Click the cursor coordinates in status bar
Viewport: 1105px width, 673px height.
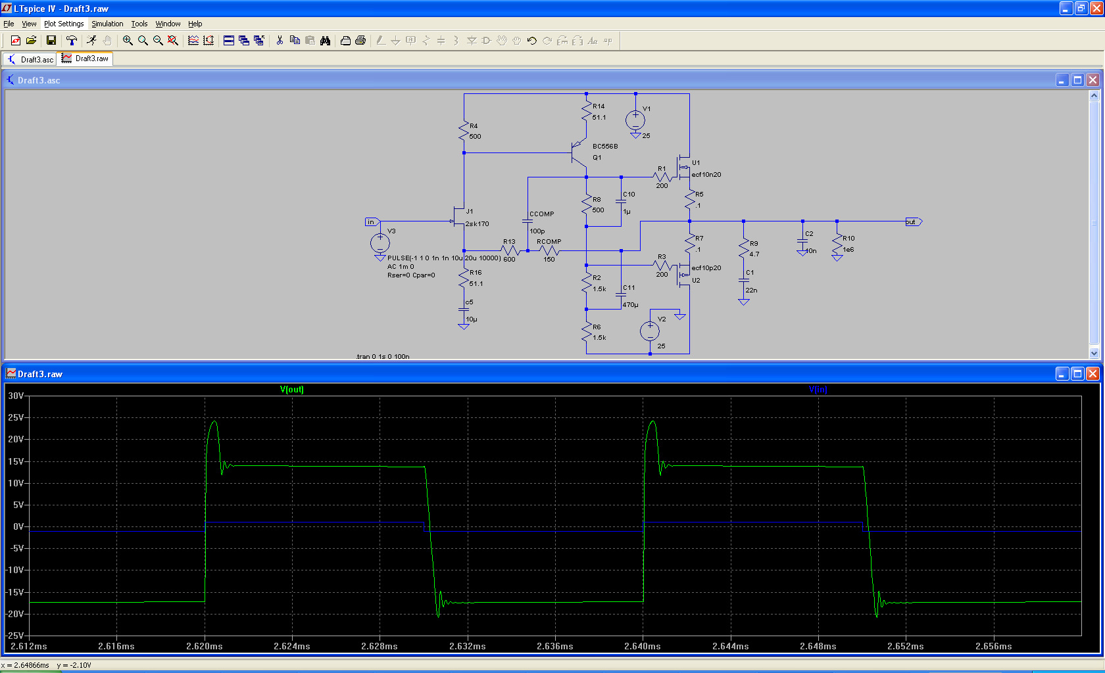[46, 665]
